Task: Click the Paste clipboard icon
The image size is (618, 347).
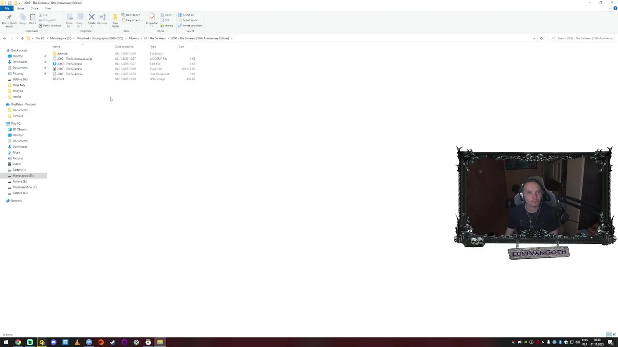Action: point(32,17)
